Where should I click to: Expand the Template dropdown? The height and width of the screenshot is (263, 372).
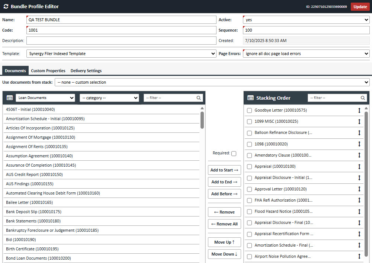[121, 54]
